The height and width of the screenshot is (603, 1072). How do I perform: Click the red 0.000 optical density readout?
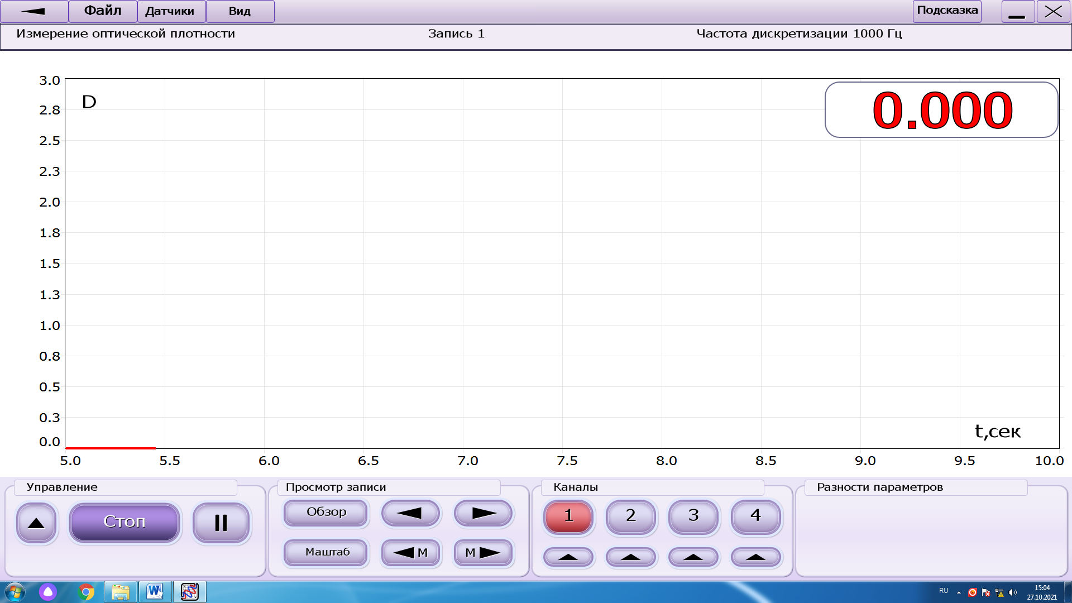pos(942,110)
